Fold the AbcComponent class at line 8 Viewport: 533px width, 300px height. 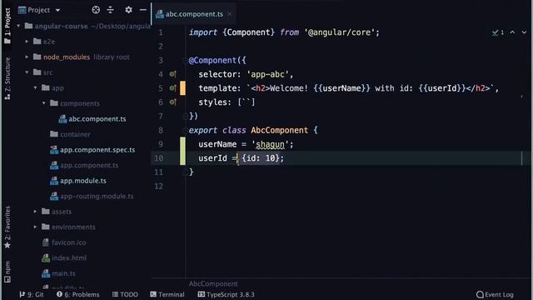click(x=185, y=130)
